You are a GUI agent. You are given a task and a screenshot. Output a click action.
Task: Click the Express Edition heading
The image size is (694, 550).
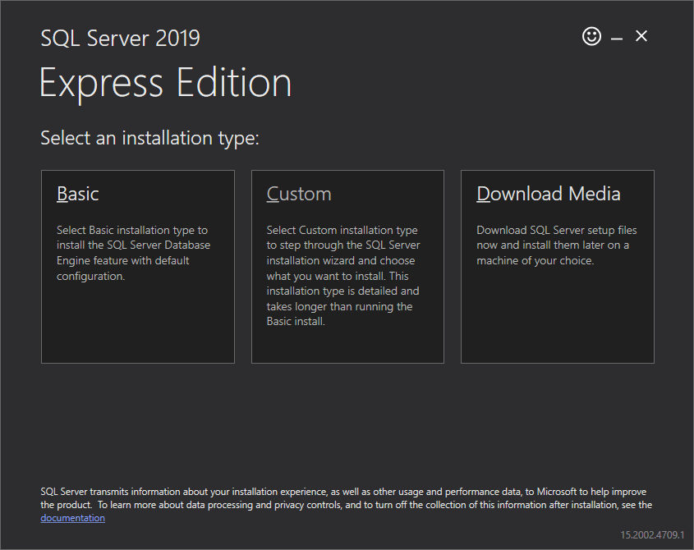pos(165,82)
